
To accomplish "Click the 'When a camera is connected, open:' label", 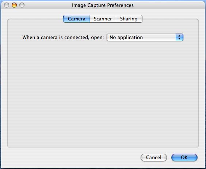I will click(x=63, y=38).
